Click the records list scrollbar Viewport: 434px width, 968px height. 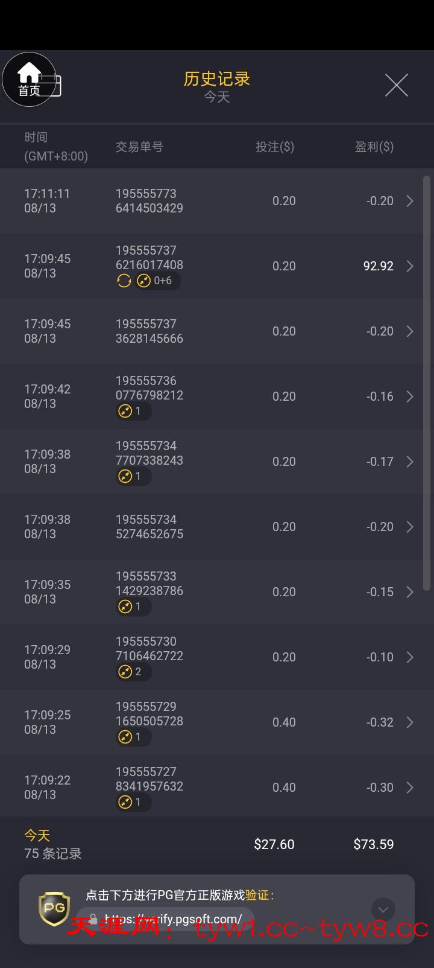click(427, 380)
